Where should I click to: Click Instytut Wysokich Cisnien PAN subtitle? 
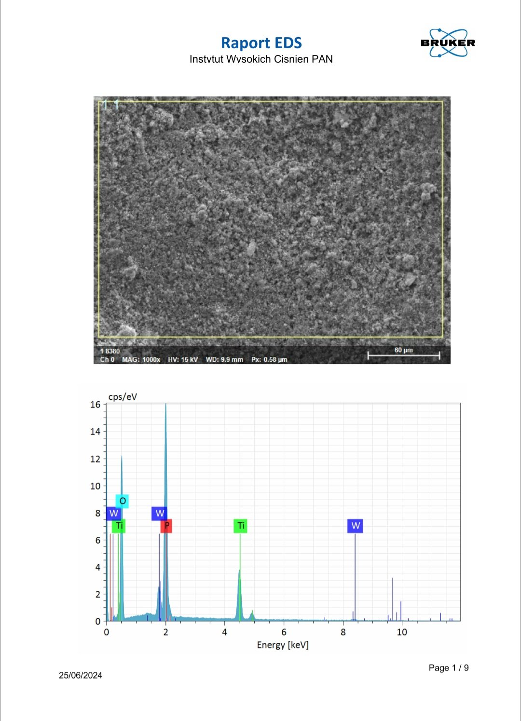(261, 59)
